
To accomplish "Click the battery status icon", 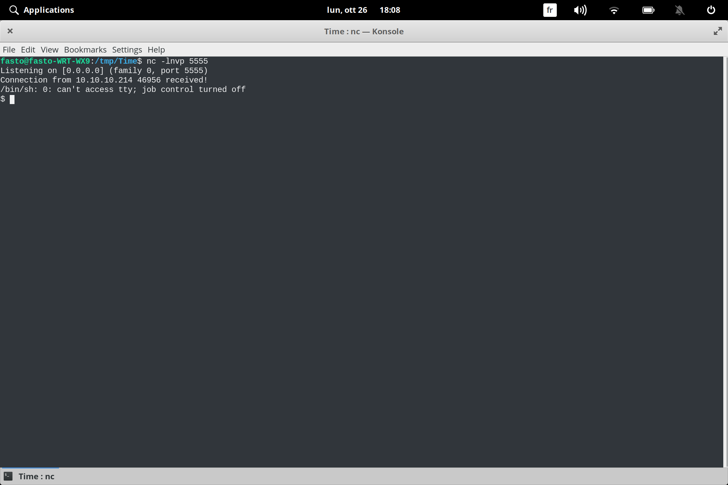I will (649, 10).
